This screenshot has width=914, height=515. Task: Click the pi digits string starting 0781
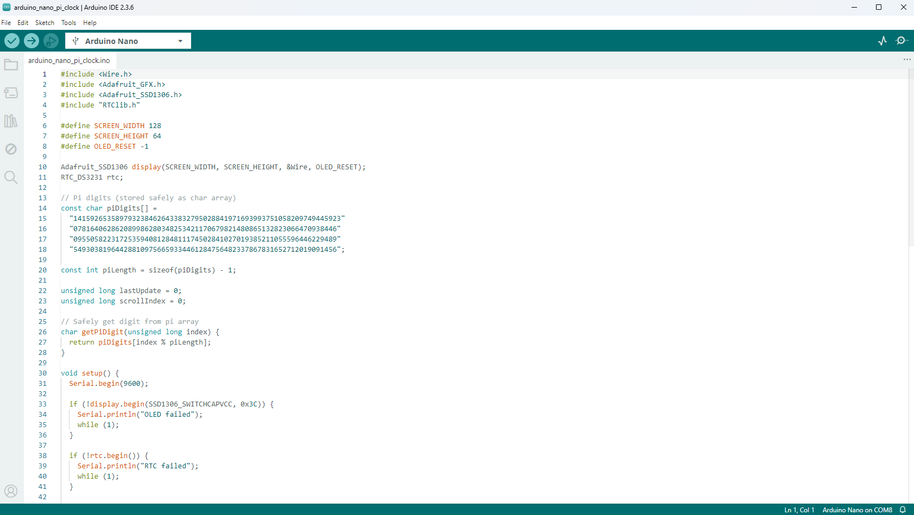[x=205, y=229]
